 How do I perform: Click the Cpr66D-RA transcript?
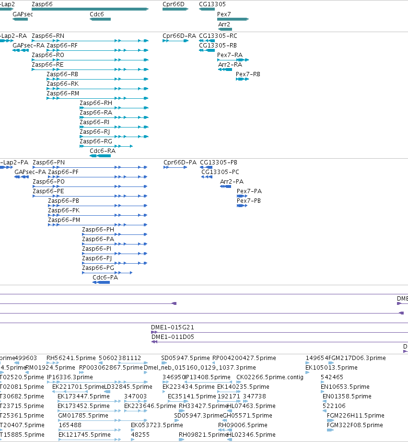tap(175, 41)
